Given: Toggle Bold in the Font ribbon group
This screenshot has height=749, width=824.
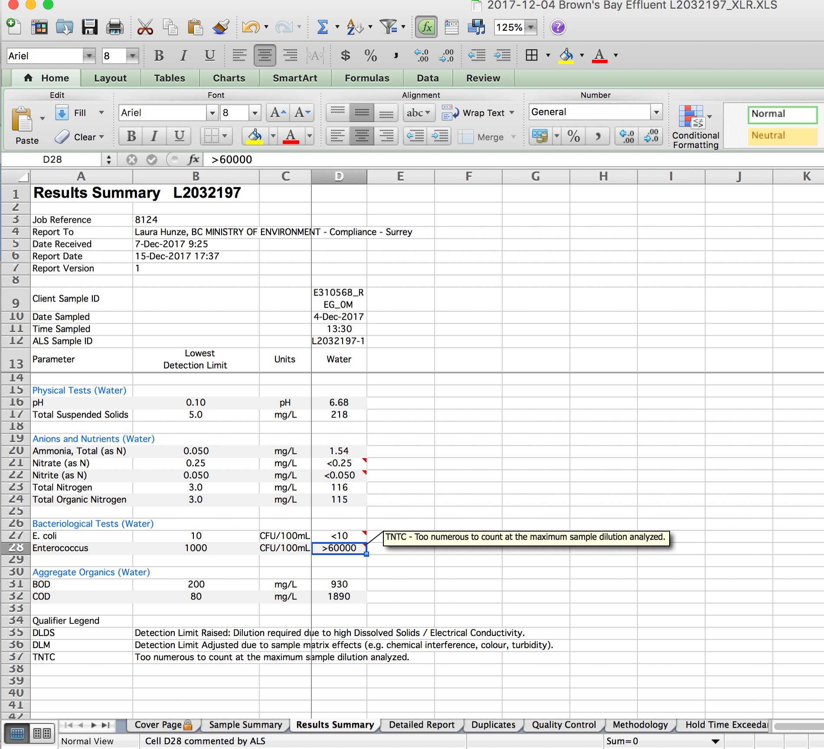Looking at the screenshot, I should coord(131,136).
